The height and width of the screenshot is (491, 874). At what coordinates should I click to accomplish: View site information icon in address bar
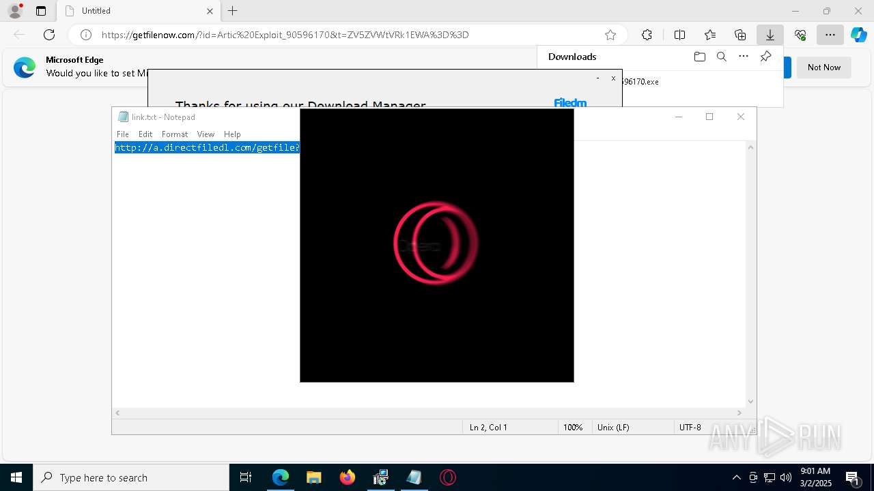(86, 35)
